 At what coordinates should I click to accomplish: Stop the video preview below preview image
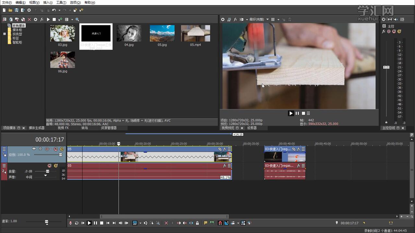303,113
